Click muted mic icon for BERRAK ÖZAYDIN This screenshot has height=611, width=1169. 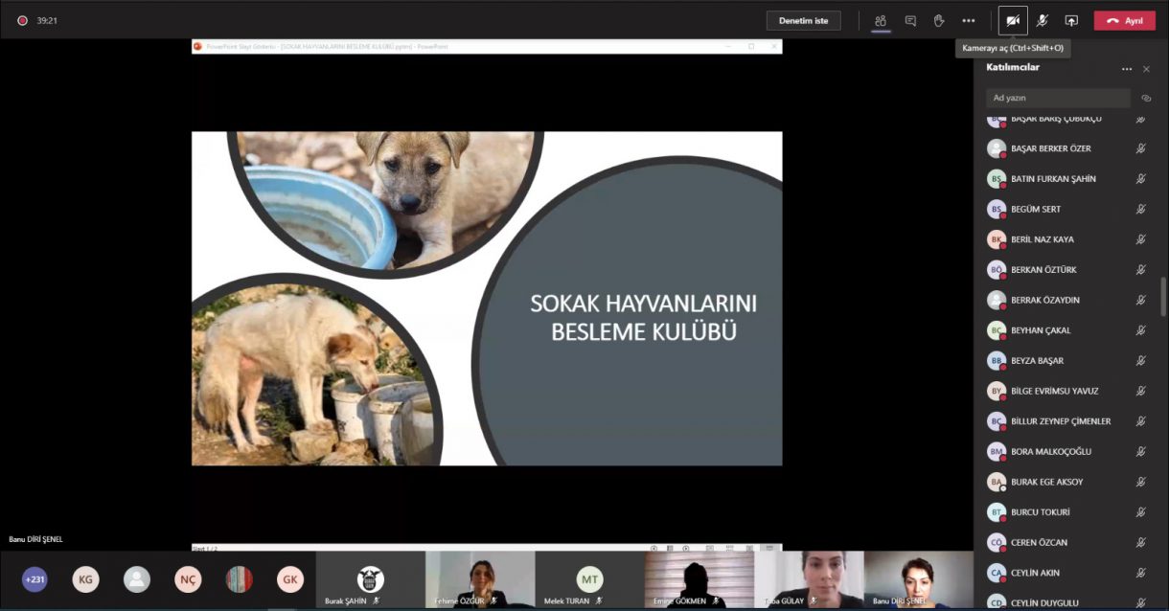click(x=1140, y=300)
